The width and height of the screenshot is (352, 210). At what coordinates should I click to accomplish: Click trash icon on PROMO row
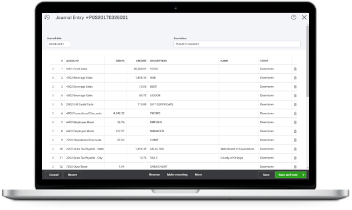click(x=295, y=113)
